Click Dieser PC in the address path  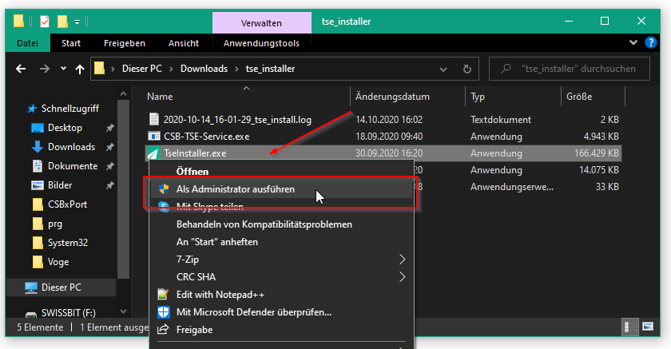tap(142, 69)
